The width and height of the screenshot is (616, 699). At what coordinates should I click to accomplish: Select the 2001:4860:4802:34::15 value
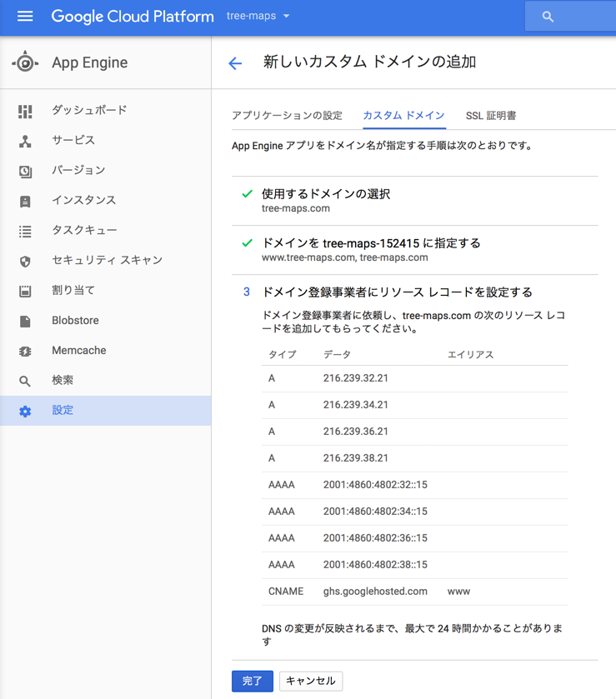(375, 512)
